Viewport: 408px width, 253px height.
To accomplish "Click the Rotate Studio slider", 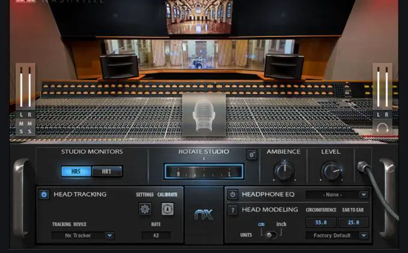I will [204, 171].
